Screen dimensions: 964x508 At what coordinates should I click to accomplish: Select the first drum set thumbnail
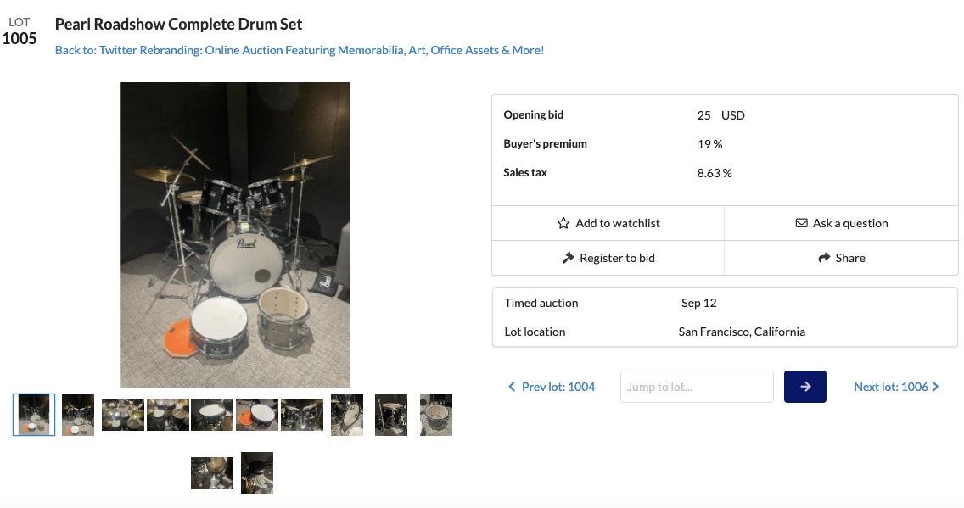pyautogui.click(x=34, y=415)
